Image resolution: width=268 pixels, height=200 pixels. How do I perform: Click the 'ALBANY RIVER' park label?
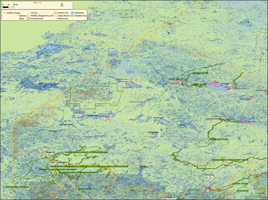click(x=240, y=184)
